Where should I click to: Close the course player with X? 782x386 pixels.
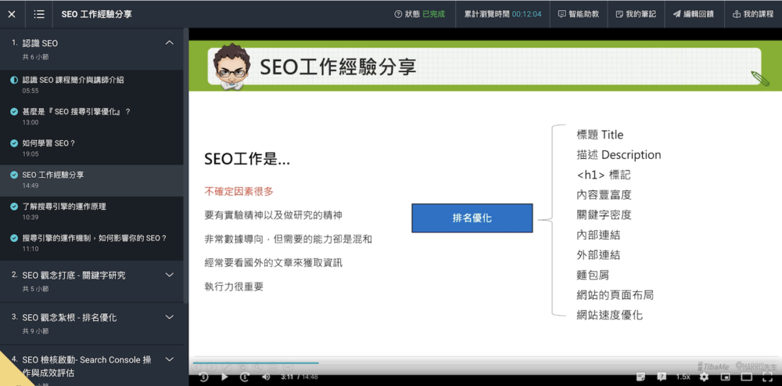(x=12, y=14)
